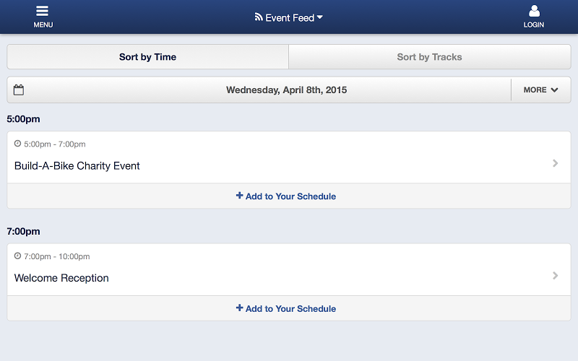This screenshot has height=361, width=578.
Task: Select the Wednesday, April 8th, 2015 date
Action: click(286, 90)
